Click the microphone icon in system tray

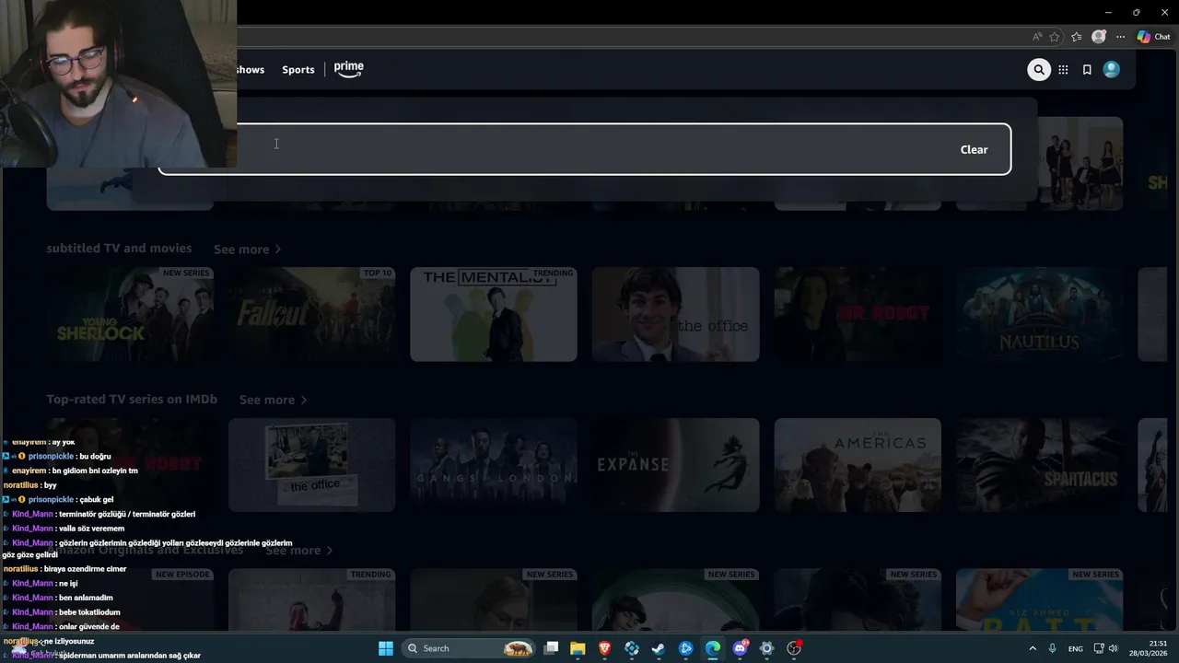[1052, 648]
